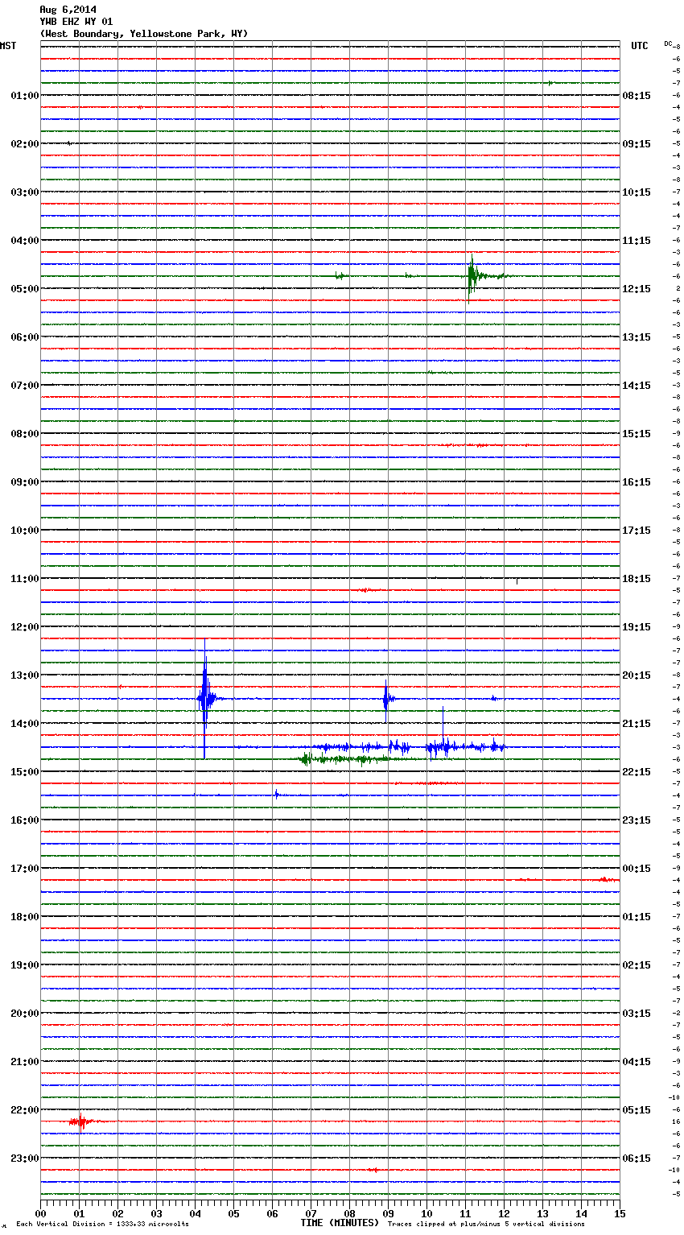Viewport: 684px width, 1235px height.
Task: Click the "Aug 6,2014" date heading
Action: coord(68,10)
